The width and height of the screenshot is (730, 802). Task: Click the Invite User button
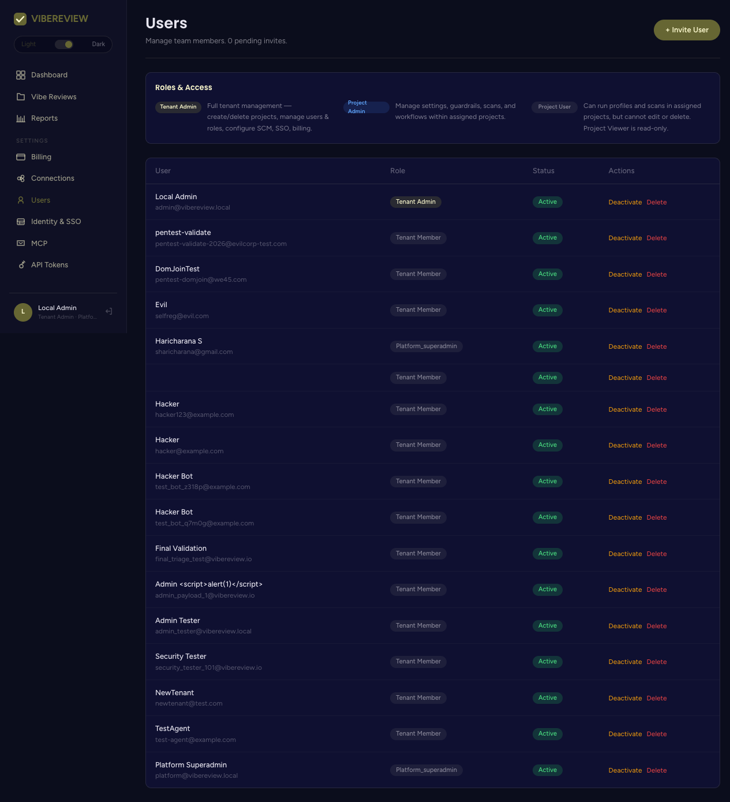coord(687,30)
